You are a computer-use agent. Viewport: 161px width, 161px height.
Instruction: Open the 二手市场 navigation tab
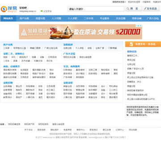pos(89,18)
